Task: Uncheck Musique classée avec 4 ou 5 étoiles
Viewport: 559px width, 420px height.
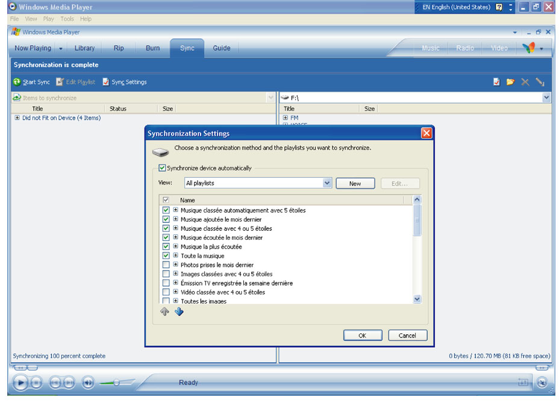Action: (166, 228)
